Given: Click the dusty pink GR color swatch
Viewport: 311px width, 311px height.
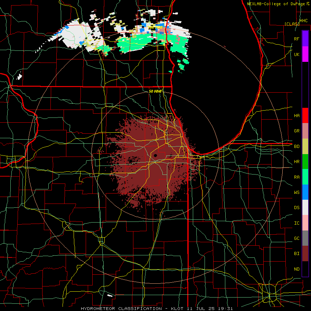Looking at the screenshot, I should (305, 131).
